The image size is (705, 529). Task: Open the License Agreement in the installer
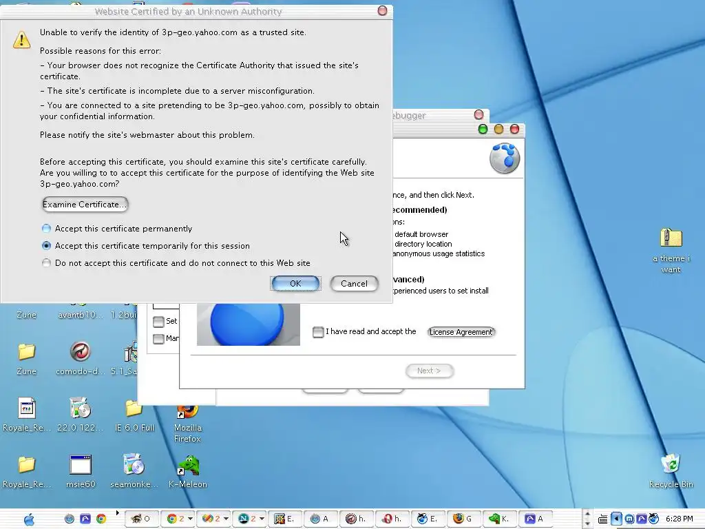pos(461,332)
